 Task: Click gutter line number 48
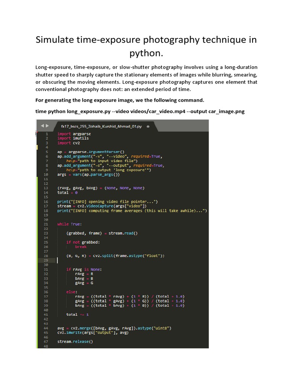click(46, 346)
